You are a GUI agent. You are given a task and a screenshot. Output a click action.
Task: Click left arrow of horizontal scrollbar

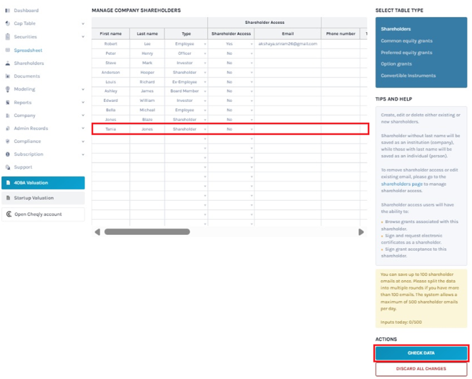click(x=97, y=232)
